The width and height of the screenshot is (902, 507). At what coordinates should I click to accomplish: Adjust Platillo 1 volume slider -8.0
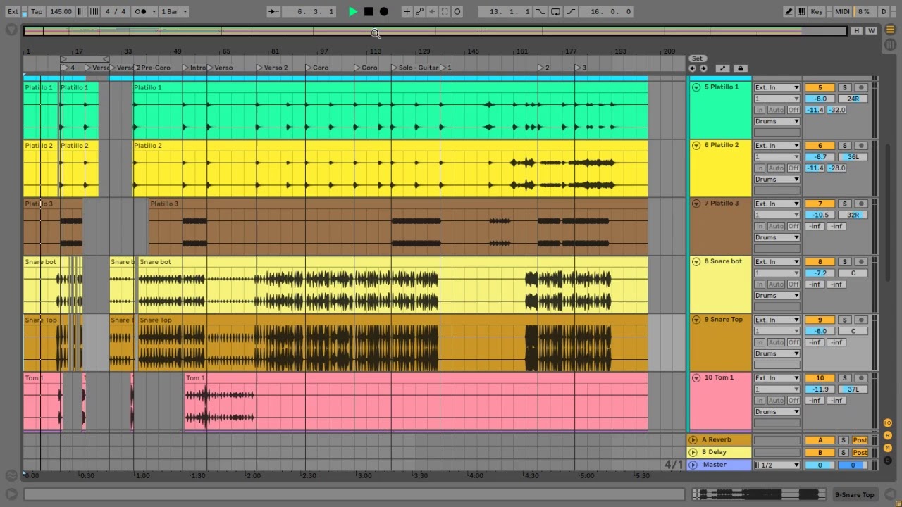[820, 99]
